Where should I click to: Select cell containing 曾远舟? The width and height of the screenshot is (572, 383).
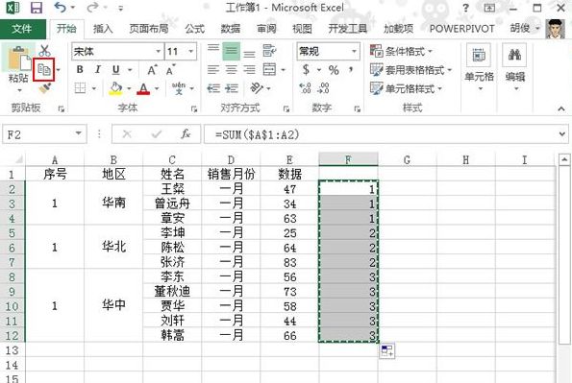tap(172, 203)
